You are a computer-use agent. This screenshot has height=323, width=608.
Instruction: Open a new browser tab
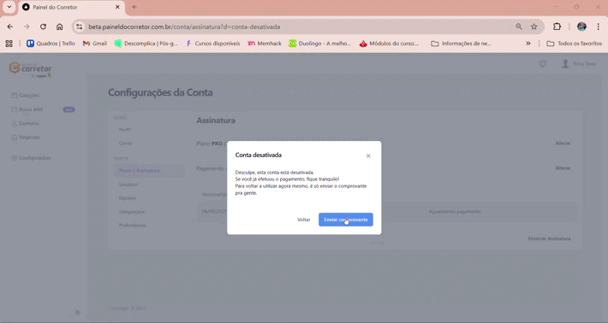[x=134, y=7]
